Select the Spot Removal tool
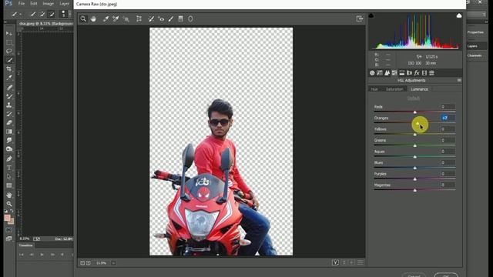 tap(151, 18)
